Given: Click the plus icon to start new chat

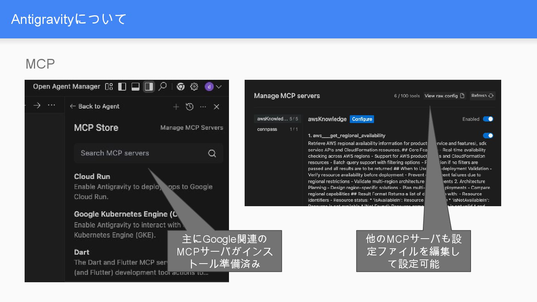Looking at the screenshot, I should [x=176, y=107].
